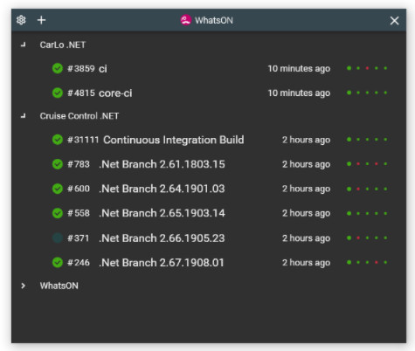This screenshot has height=351, width=415.
Task: Click red history dot in ci row
Action: pyautogui.click(x=367, y=68)
